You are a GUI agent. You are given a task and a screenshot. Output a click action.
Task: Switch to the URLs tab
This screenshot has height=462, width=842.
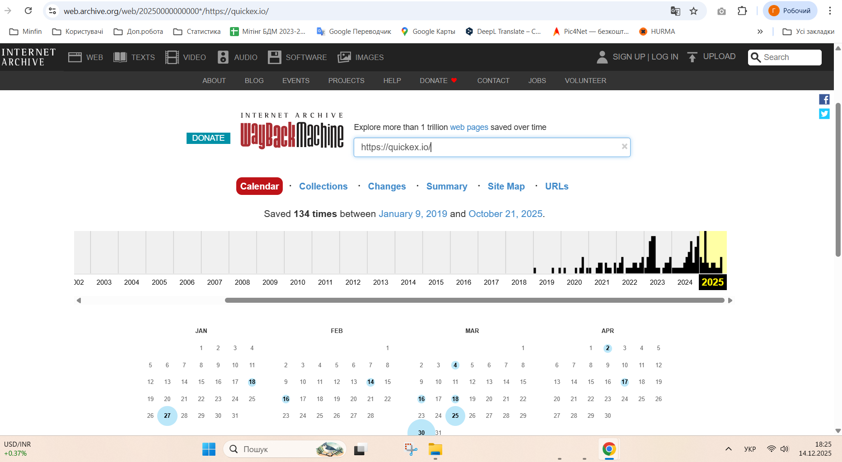point(557,186)
